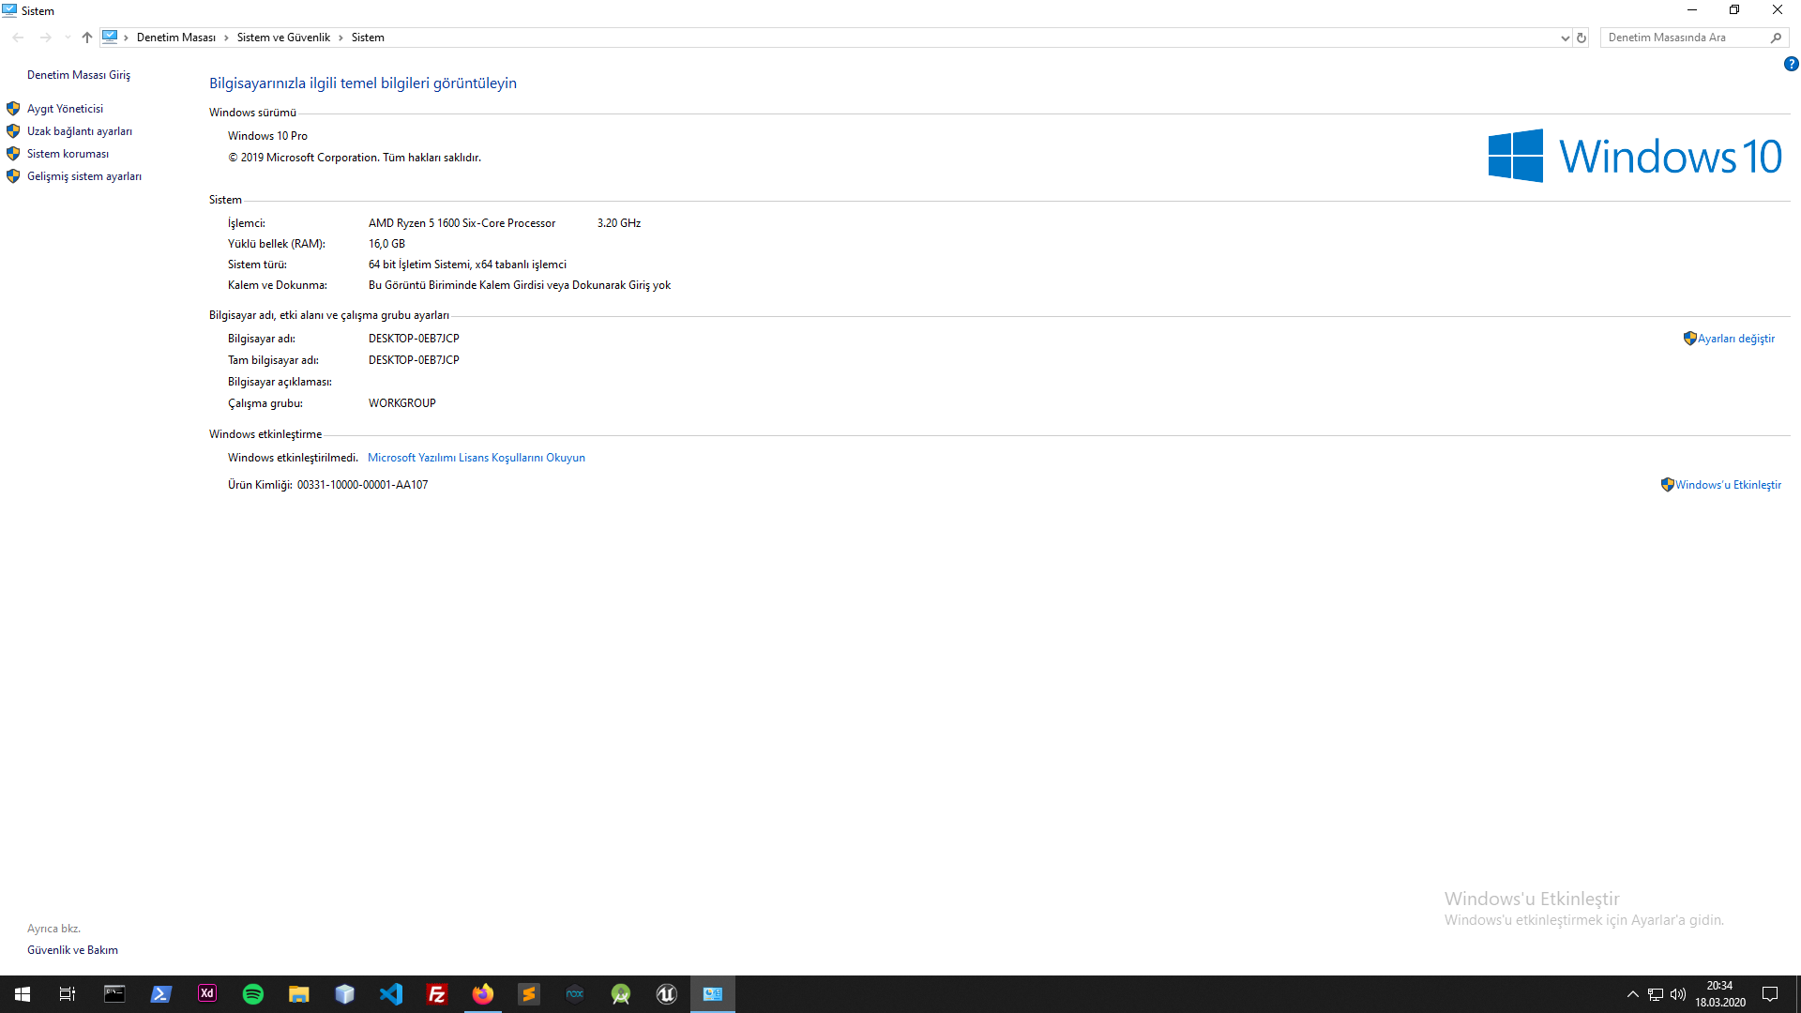Show hidden system tray icons
This screenshot has width=1801, height=1013.
tap(1633, 994)
